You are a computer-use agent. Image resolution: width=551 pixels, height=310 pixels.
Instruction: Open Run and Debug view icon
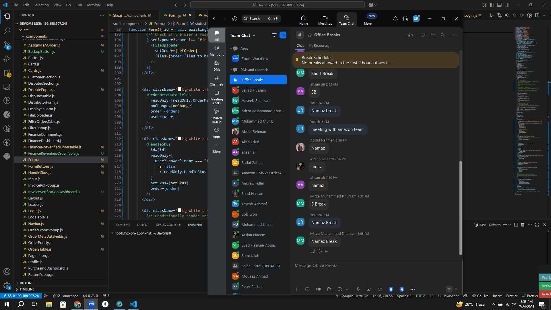coord(7,59)
